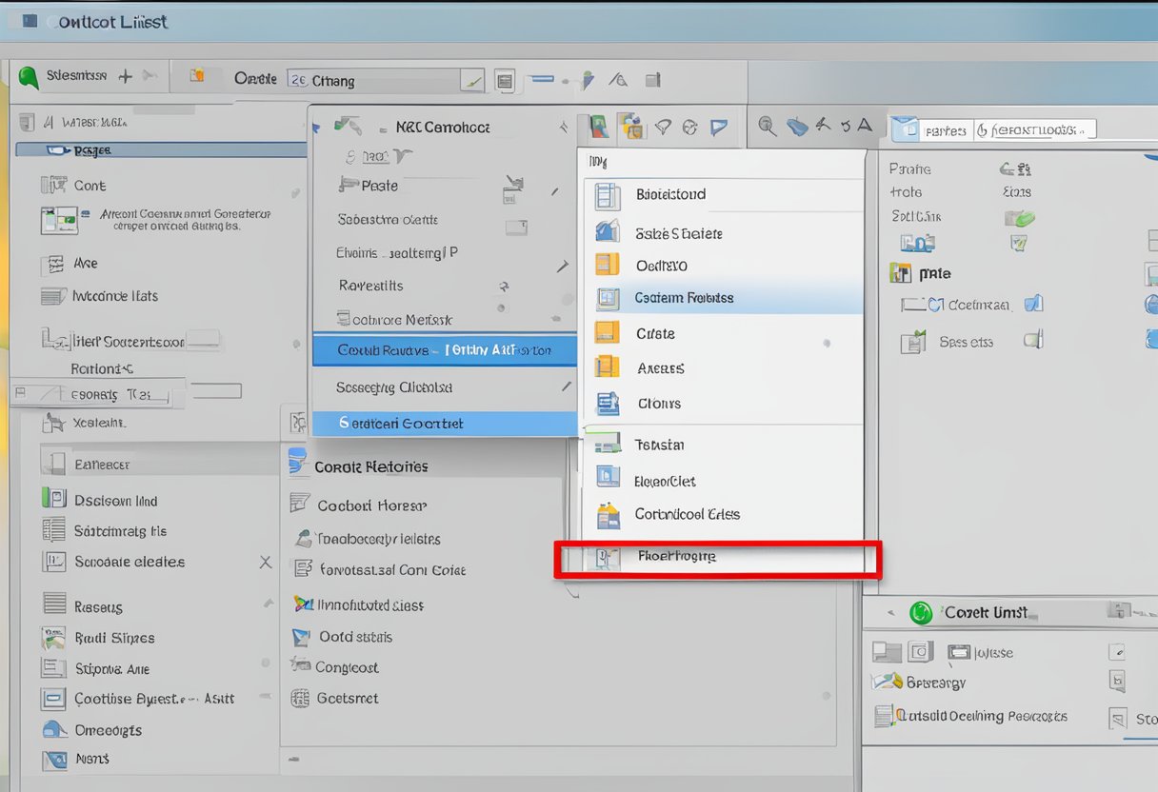1158x792 pixels.
Task: Expand the Sosegting Cliotsta submenu arrow
Action: [567, 386]
